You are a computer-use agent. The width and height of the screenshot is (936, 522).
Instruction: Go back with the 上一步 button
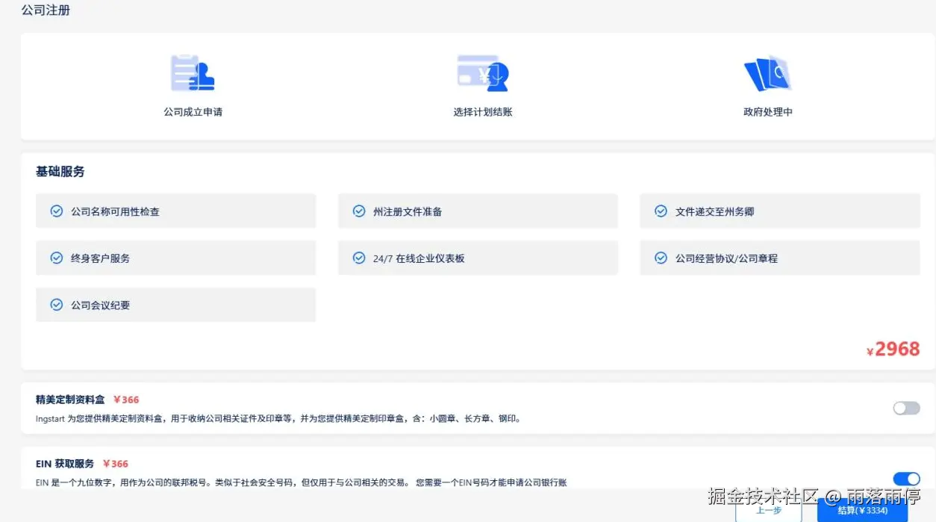769,510
